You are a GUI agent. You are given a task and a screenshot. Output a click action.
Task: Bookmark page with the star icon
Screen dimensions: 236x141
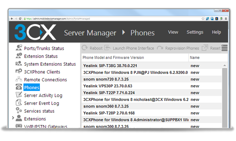point(203,19)
